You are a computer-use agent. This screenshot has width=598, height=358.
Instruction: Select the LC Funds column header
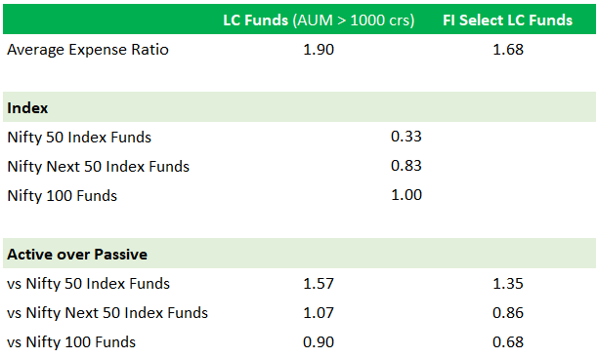tap(319, 20)
